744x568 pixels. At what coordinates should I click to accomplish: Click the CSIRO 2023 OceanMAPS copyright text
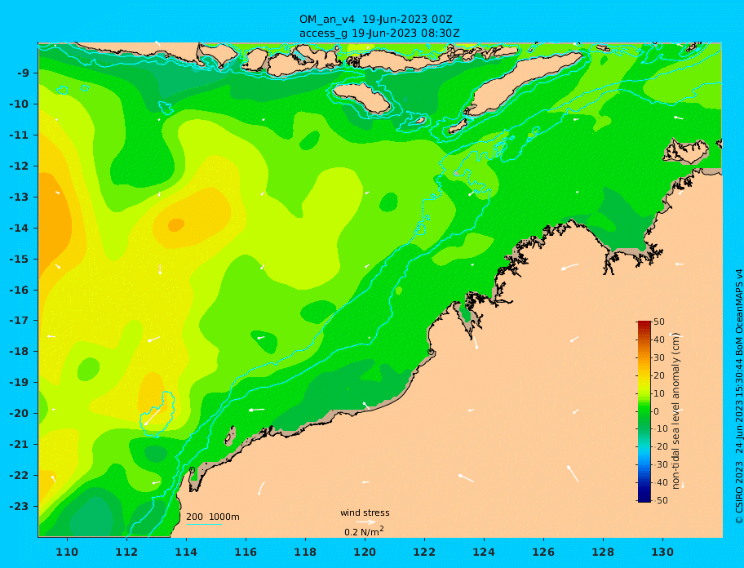tap(738, 397)
